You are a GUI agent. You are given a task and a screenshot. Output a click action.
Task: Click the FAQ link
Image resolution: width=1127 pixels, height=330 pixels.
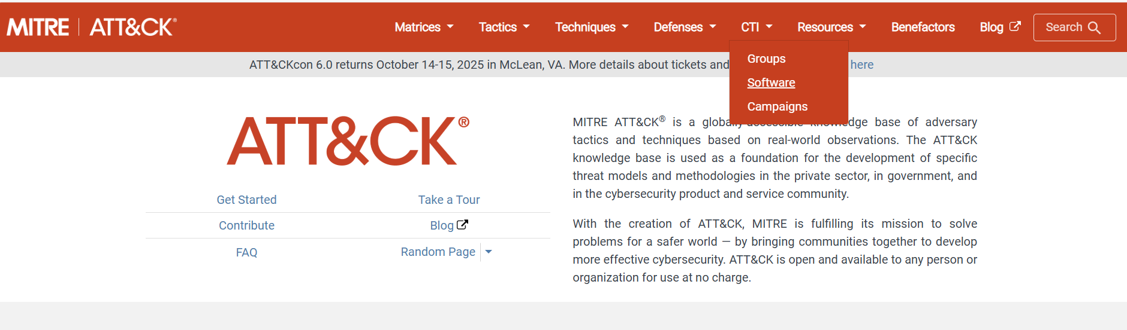pos(246,252)
